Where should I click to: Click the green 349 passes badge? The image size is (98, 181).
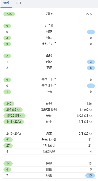(x=9, y=104)
